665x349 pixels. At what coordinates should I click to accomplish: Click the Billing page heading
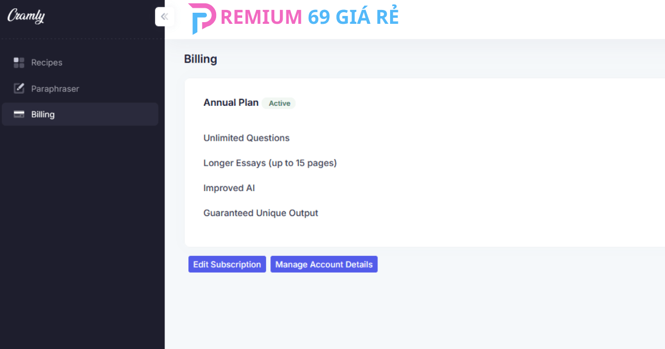pyautogui.click(x=201, y=59)
